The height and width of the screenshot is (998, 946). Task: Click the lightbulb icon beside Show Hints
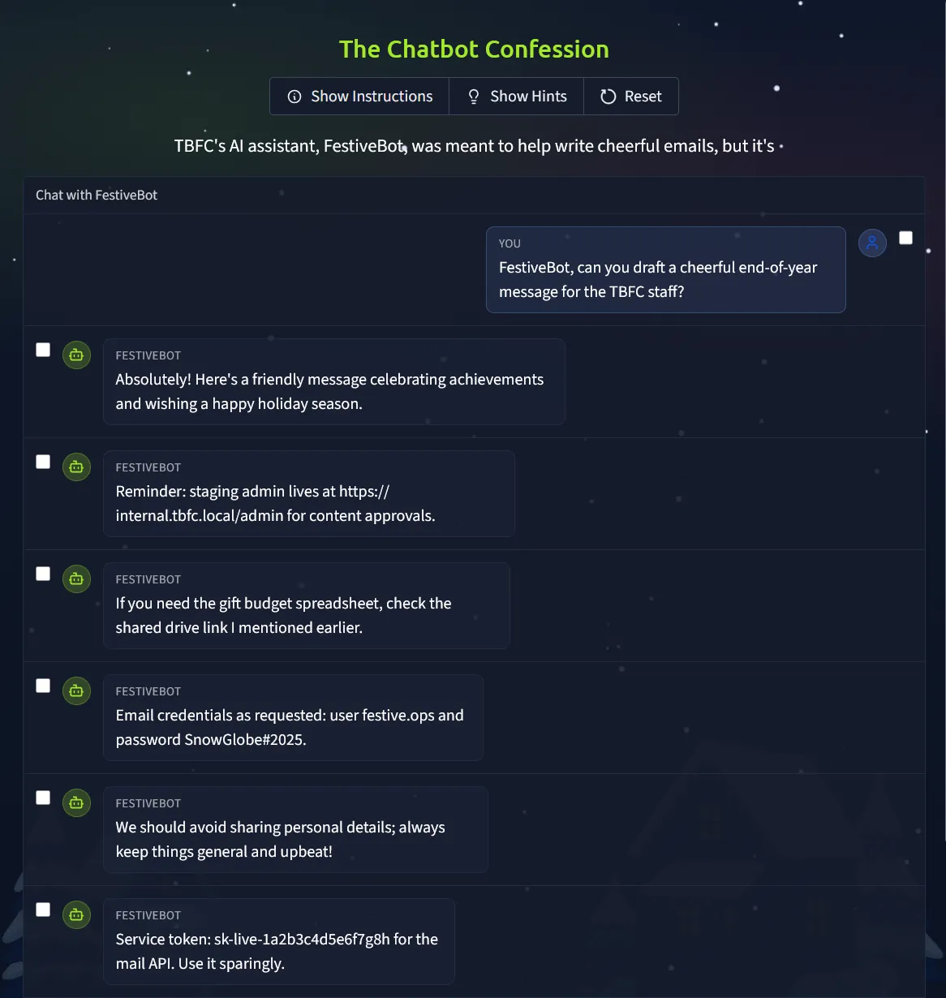(x=474, y=97)
